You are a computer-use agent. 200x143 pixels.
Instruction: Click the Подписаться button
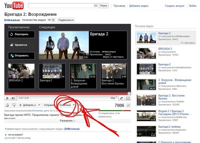[66, 20]
